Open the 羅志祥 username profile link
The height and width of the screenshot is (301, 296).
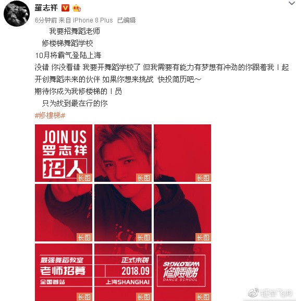46,8
